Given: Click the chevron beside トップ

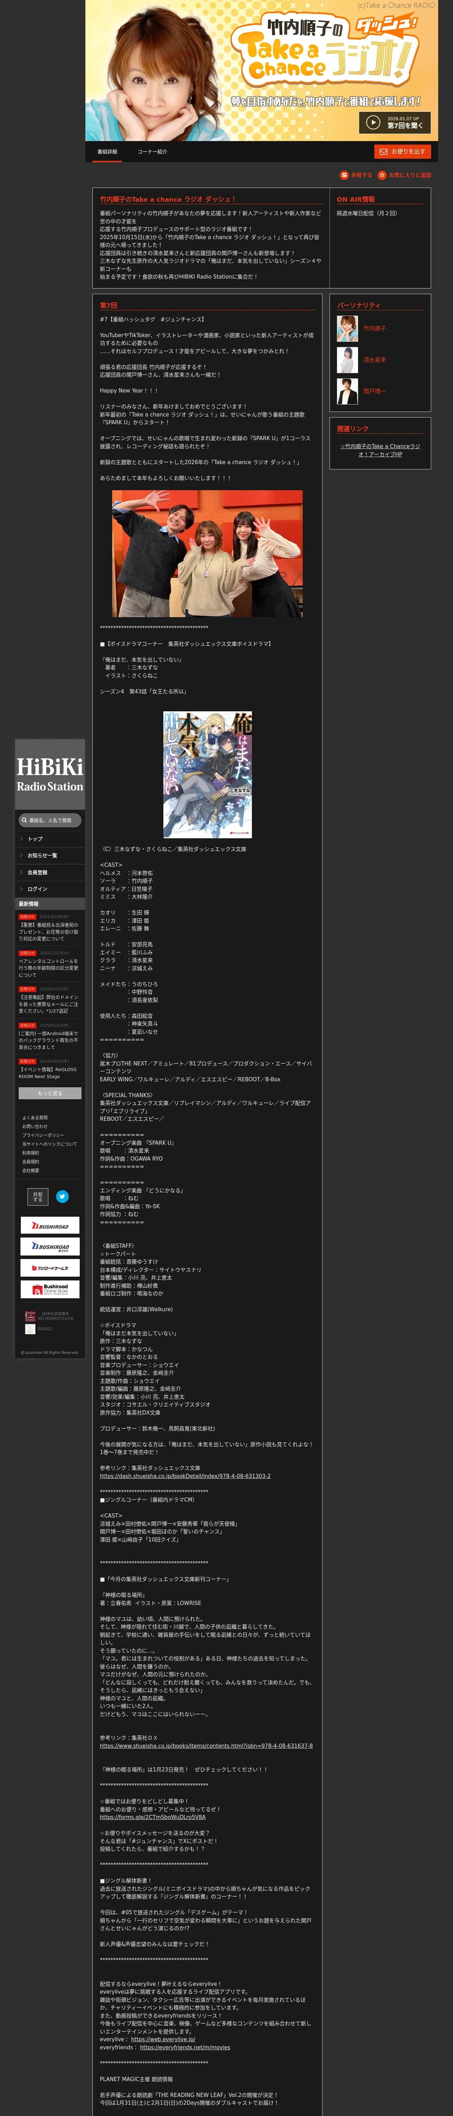Looking at the screenshot, I should tap(22, 839).
